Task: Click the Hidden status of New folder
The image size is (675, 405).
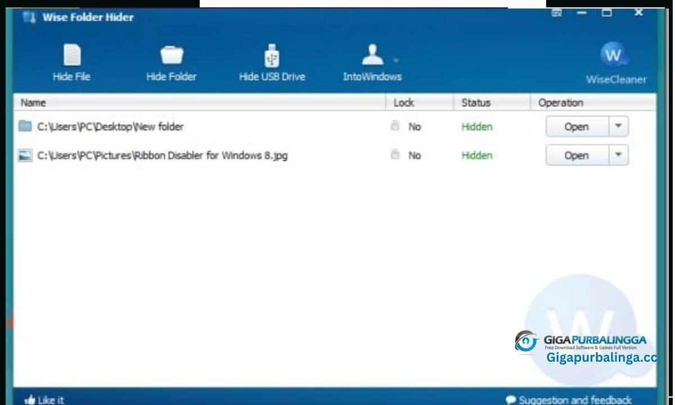Action: [477, 127]
